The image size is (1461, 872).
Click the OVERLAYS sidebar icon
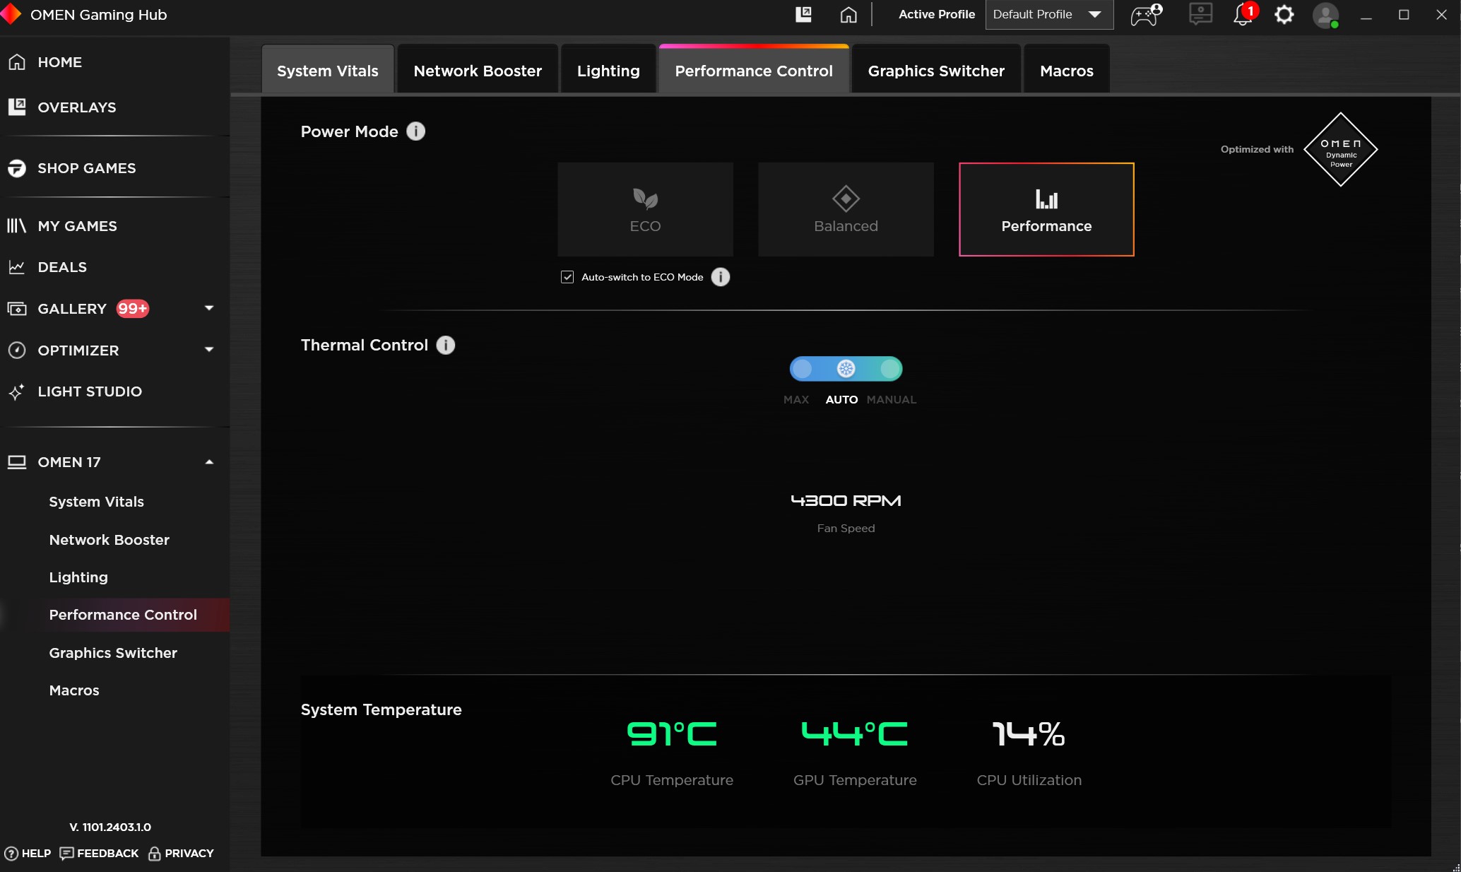[17, 107]
